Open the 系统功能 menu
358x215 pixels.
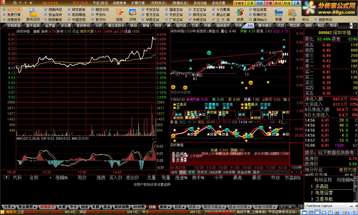(x=200, y=3)
